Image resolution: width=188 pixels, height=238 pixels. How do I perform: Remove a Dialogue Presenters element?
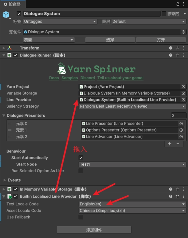pyautogui.click(x=178, y=144)
